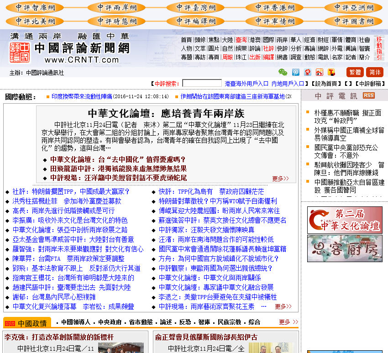Open the yellow T microblog icon
Image resolution: width=388 pixels, height=353 pixels.
(331, 72)
